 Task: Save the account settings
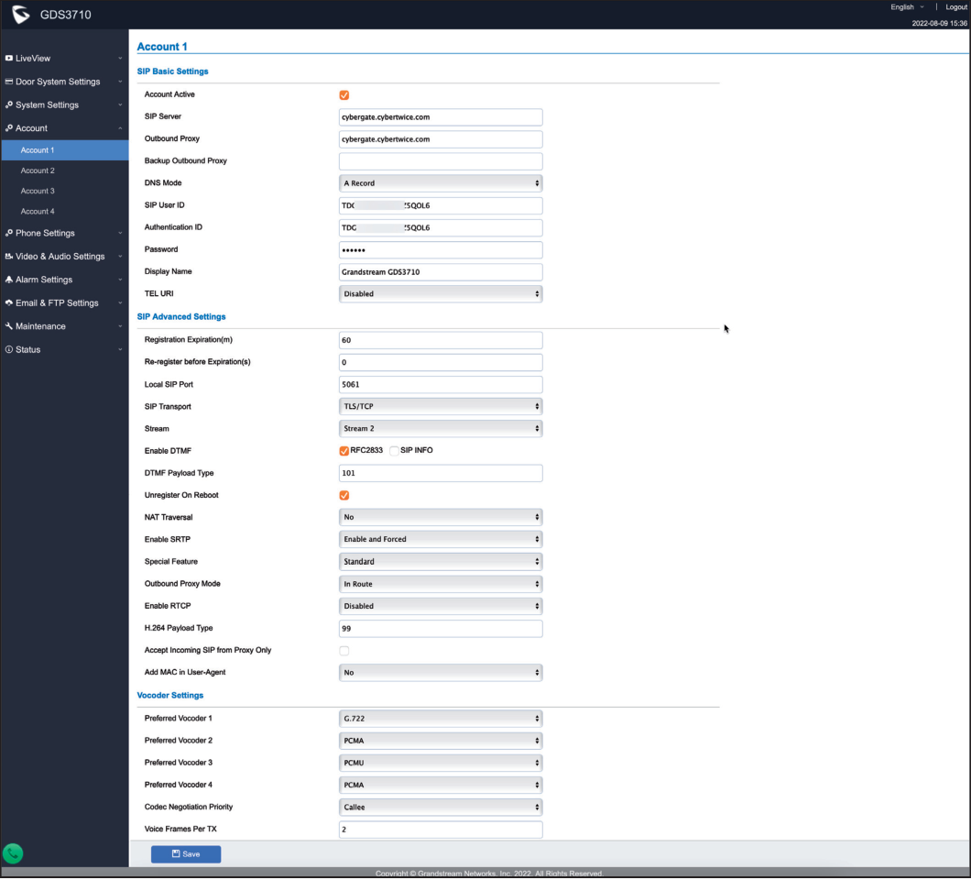185,853
